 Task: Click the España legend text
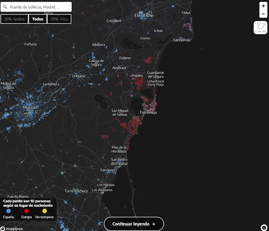coord(8,217)
